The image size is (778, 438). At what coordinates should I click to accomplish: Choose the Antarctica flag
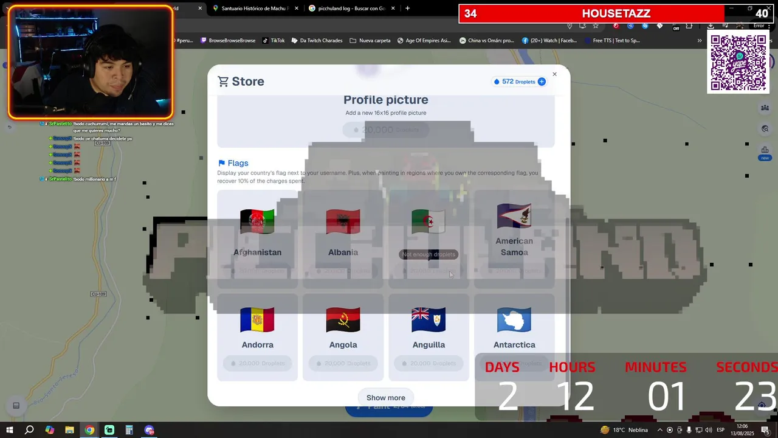[514, 338]
